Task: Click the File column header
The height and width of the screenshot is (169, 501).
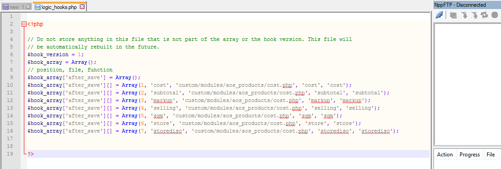Action: click(x=491, y=155)
